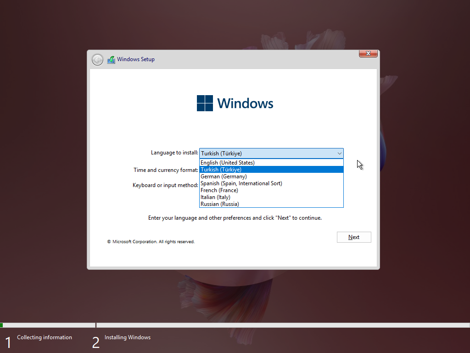Choose Italian (Italy) language option

[271, 197]
